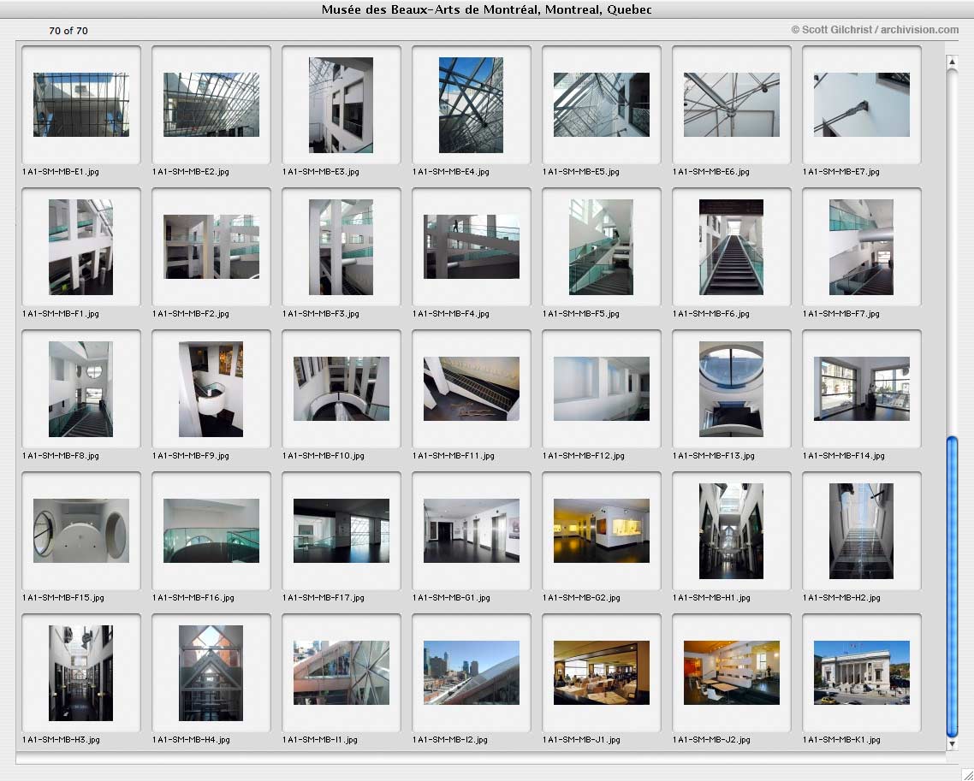Image resolution: width=974 pixels, height=781 pixels.
Task: Select museum exterior thumbnail 1A1-SM-MB-K1.jpg
Action: 862,673
